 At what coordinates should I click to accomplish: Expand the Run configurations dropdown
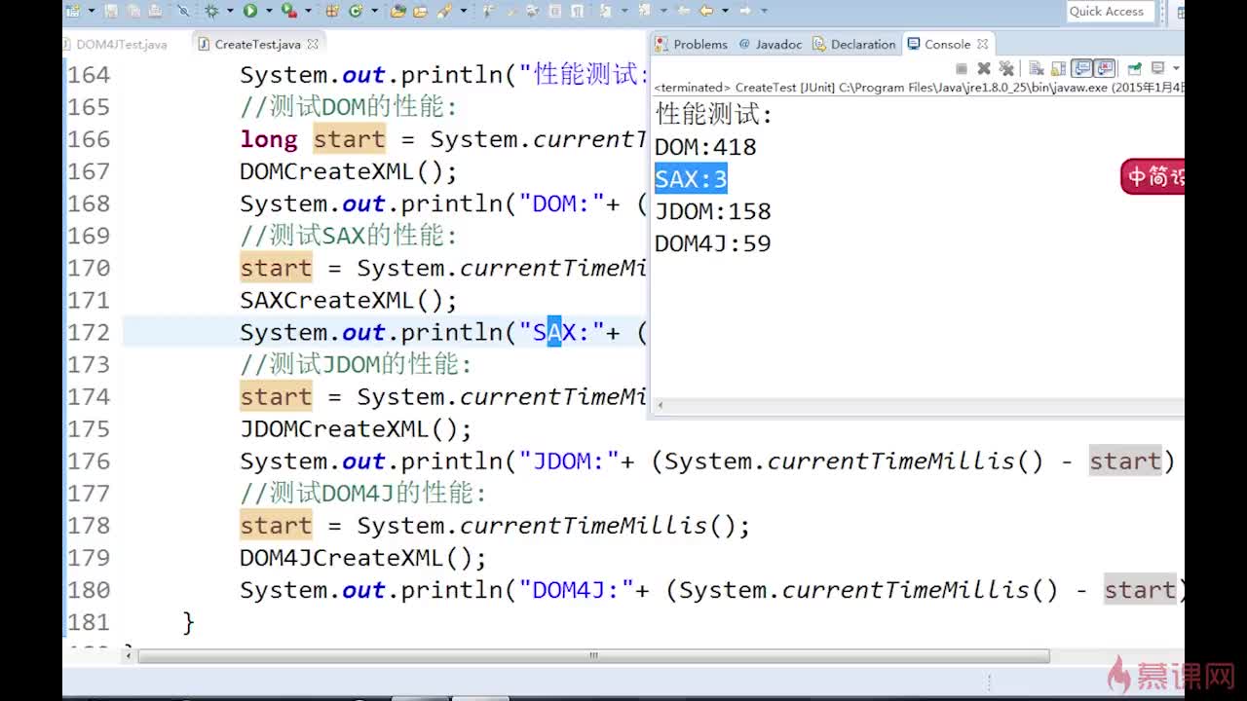tap(268, 12)
